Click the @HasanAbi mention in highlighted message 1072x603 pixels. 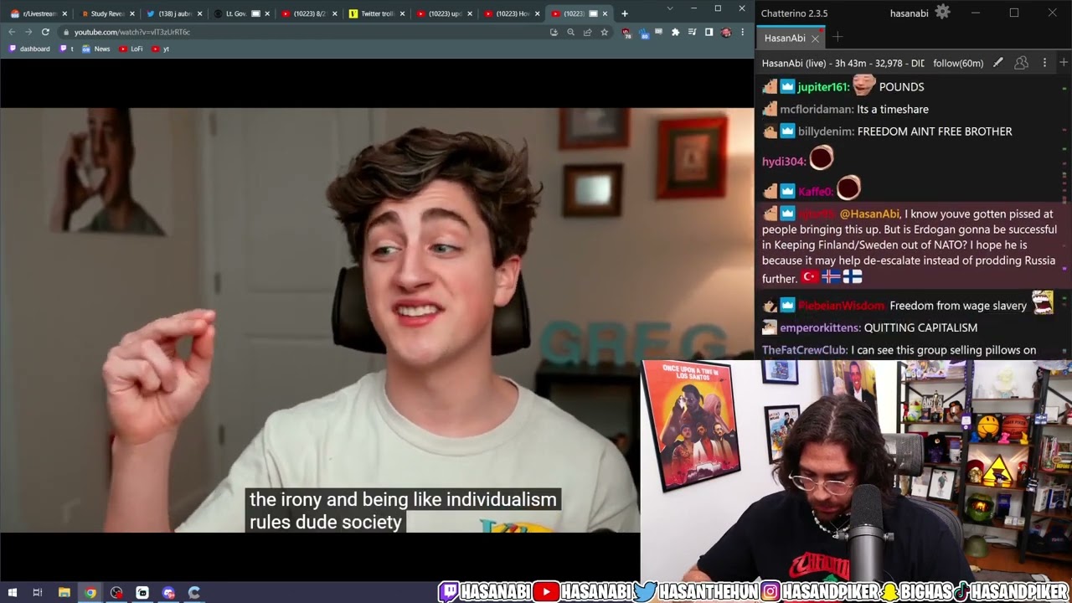tap(868, 214)
